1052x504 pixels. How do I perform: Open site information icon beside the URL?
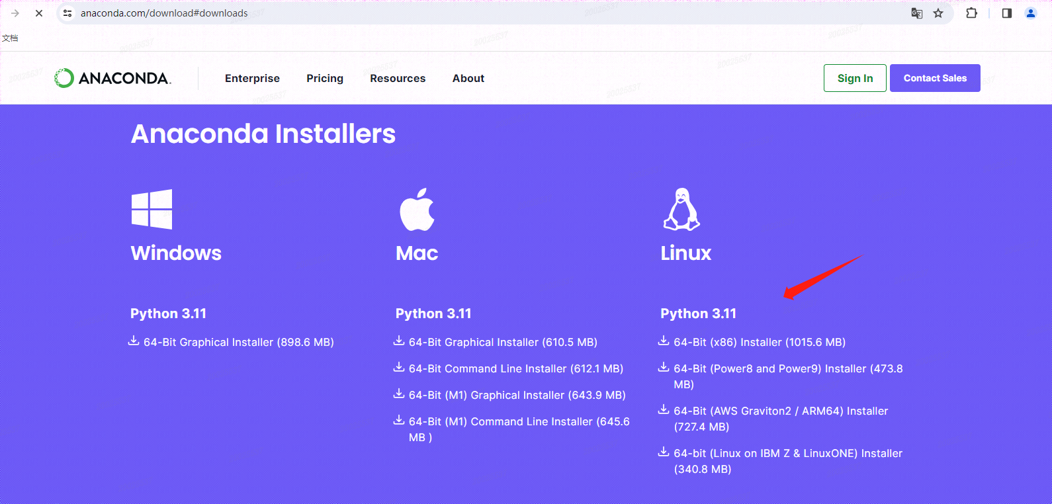[67, 13]
